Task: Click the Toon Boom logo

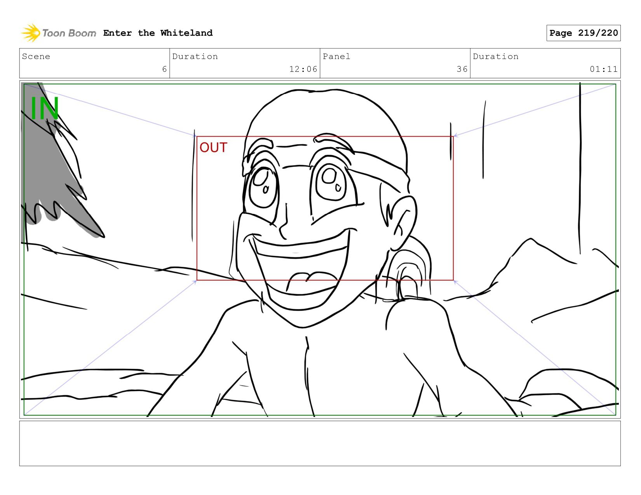Action: pos(58,33)
